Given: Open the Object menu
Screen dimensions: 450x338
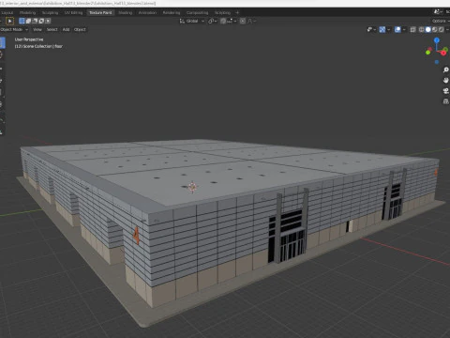Looking at the screenshot, I should pos(80,29).
